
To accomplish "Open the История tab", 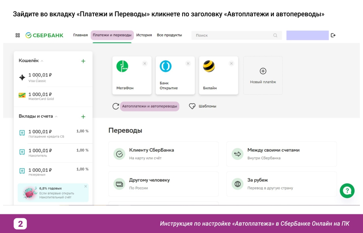I will (144, 35).
